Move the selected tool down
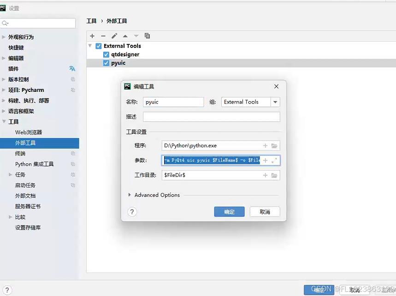 (136, 36)
